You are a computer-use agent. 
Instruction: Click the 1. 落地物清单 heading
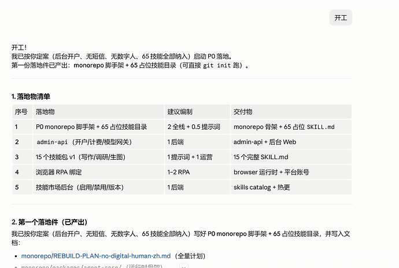coord(31,97)
